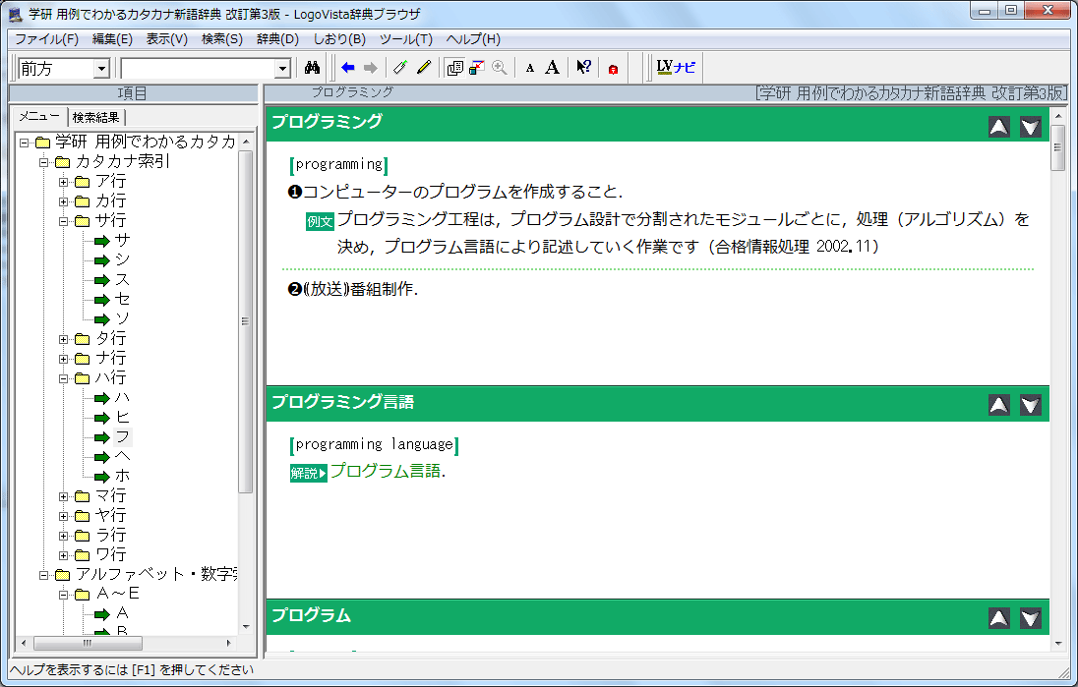Open the 辞典(D) menu
Viewport: 1078px width, 687px height.
(277, 39)
